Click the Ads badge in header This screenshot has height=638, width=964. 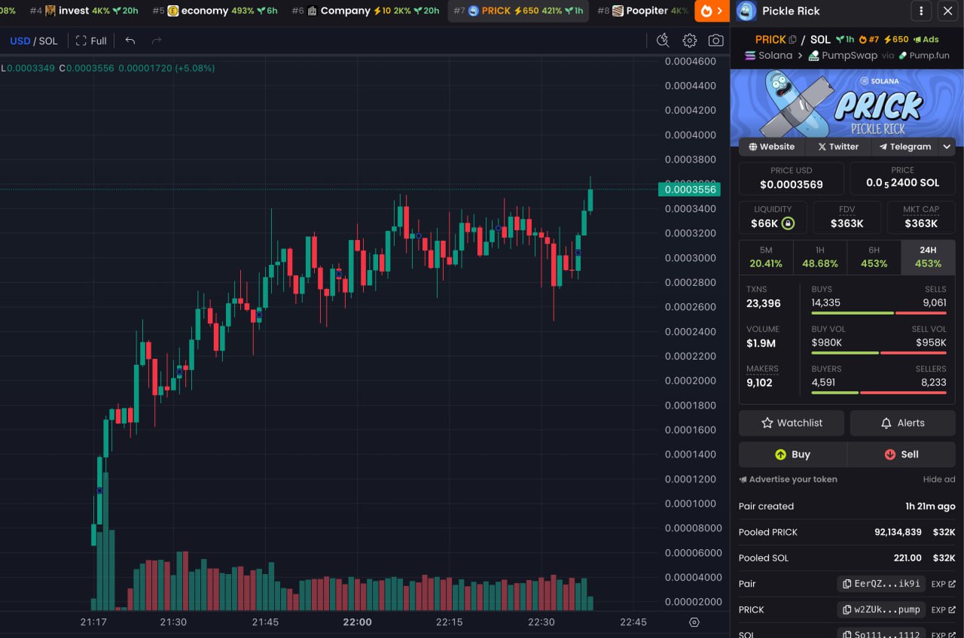[x=926, y=40]
